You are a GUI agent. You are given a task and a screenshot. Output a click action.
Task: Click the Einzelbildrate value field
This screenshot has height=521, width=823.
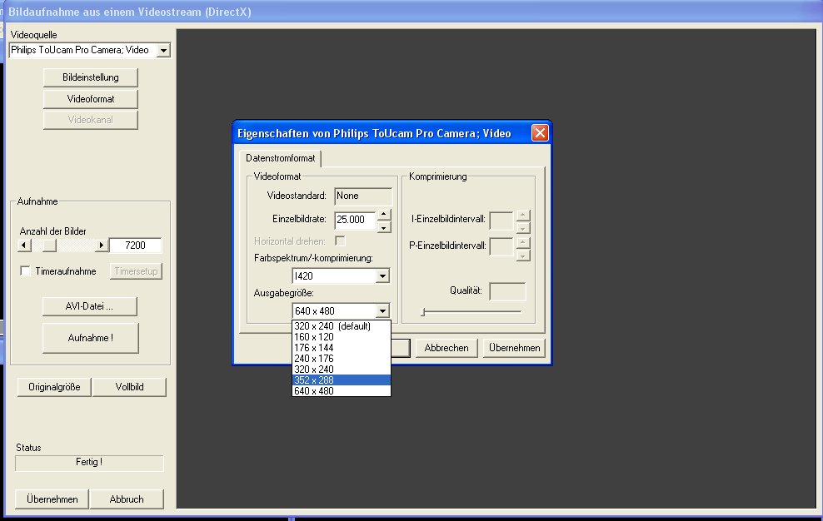click(x=354, y=221)
